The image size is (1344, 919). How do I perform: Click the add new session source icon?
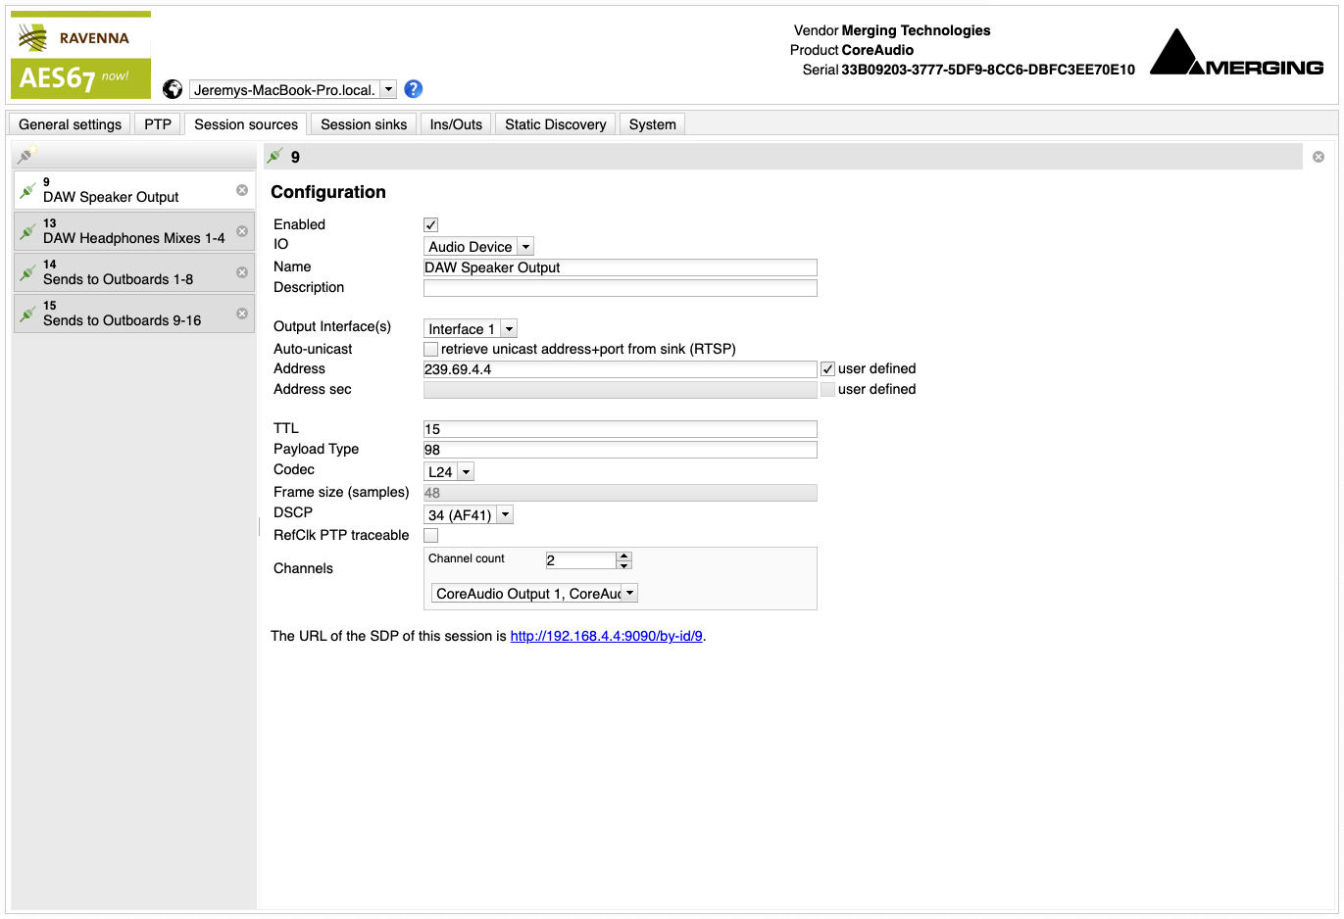point(26,155)
